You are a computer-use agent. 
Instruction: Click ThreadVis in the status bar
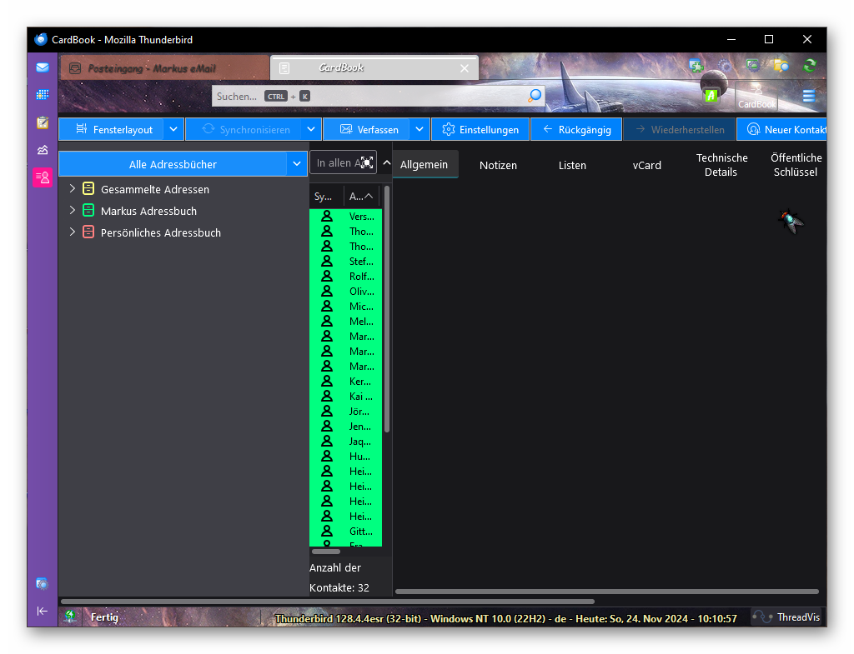click(x=786, y=617)
